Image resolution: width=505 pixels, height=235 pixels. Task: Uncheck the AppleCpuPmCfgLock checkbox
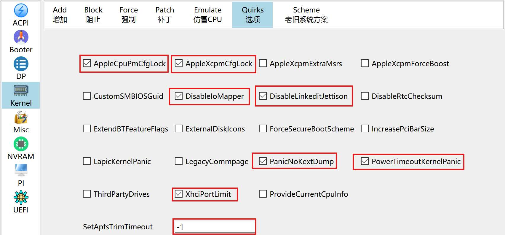pyautogui.click(x=87, y=63)
